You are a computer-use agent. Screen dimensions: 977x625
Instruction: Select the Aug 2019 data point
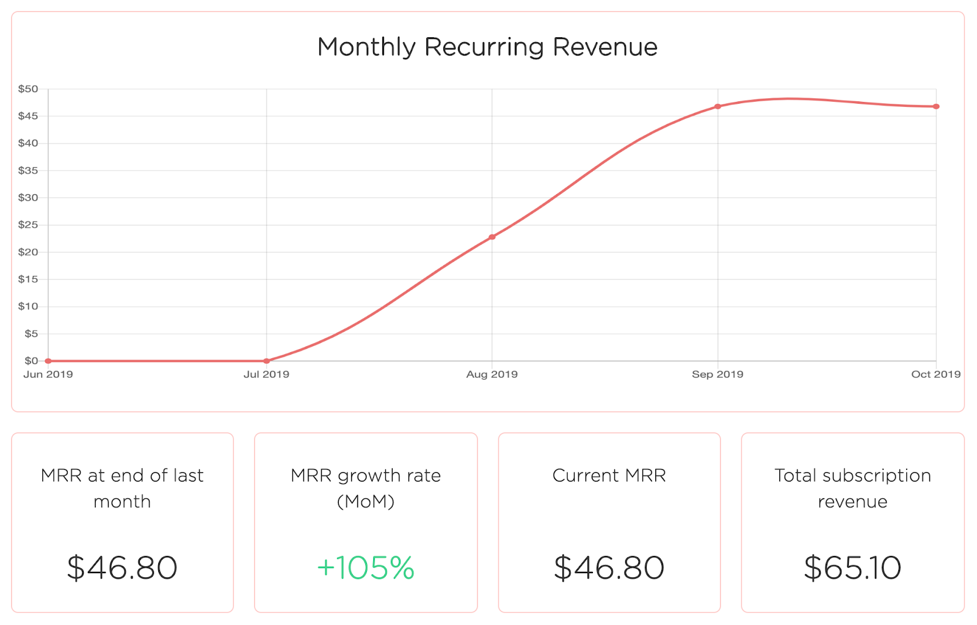click(x=492, y=237)
